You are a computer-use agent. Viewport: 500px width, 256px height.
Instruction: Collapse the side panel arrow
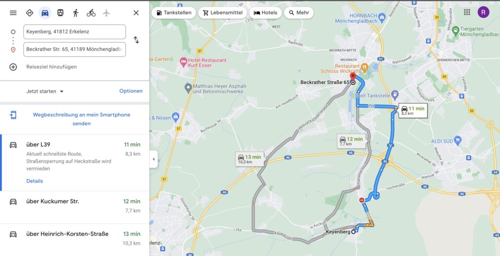[153, 159]
